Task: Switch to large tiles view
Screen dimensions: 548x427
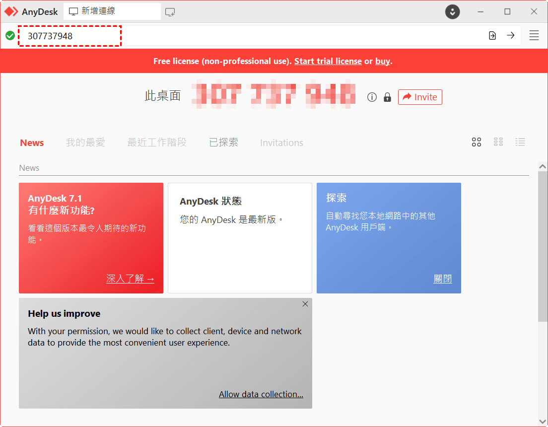Action: [477, 142]
